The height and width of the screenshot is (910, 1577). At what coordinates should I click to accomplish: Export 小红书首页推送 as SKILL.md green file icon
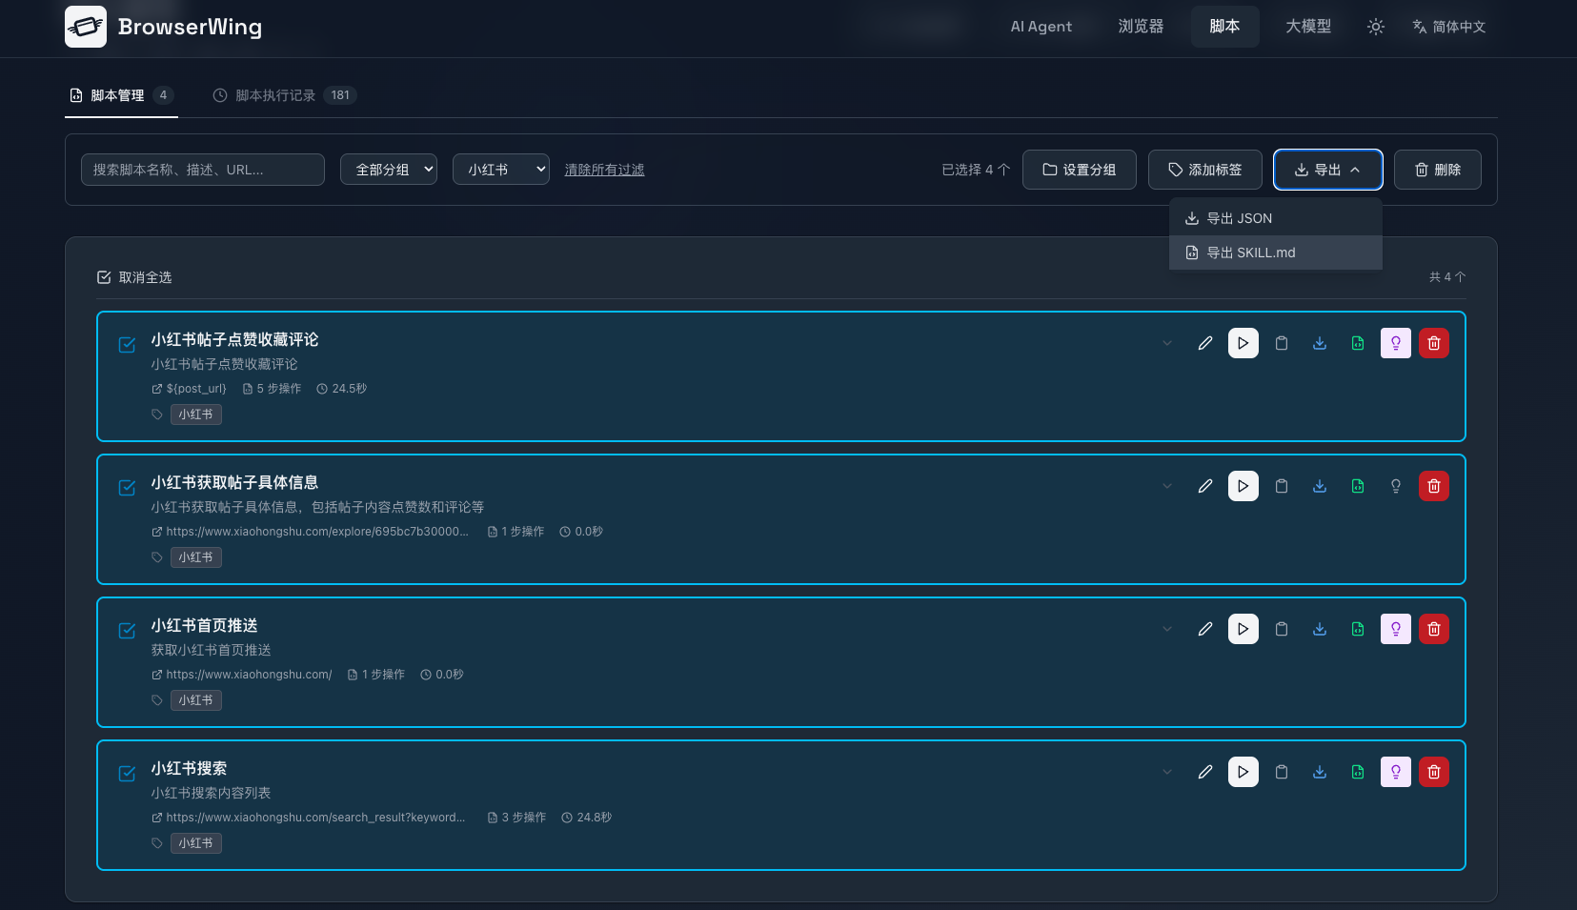[x=1356, y=629]
